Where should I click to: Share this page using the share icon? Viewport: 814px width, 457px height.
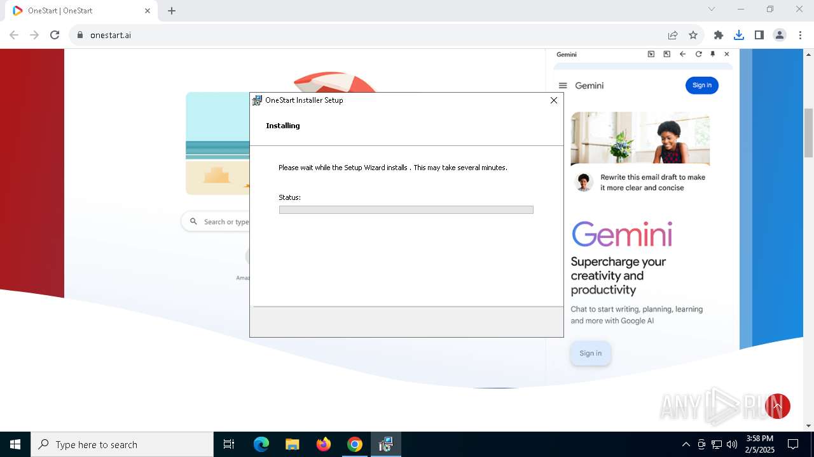673,35
